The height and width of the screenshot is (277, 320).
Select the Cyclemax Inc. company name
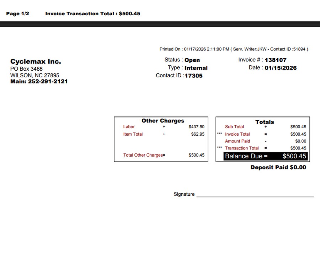pos(36,61)
